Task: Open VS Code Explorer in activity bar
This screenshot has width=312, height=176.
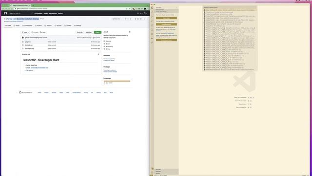Action: (152, 8)
